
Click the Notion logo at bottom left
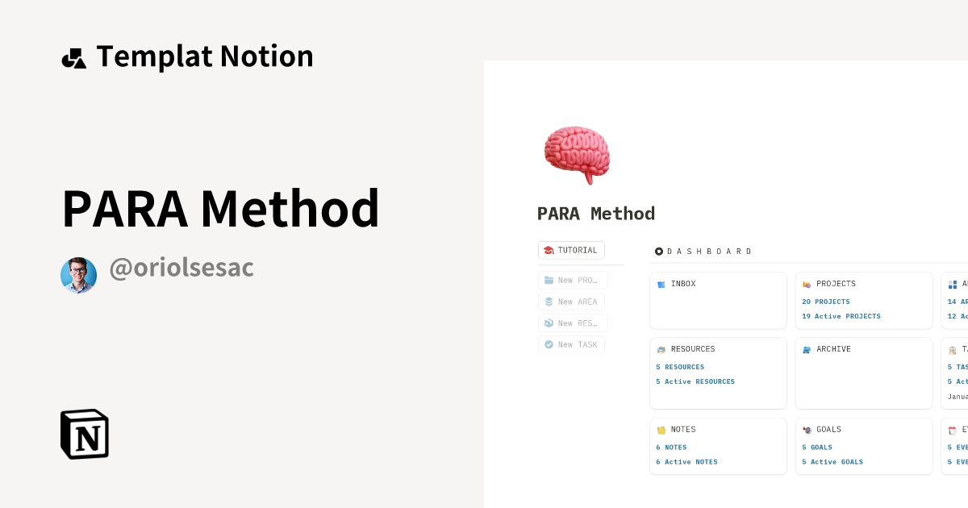pyautogui.click(x=84, y=434)
